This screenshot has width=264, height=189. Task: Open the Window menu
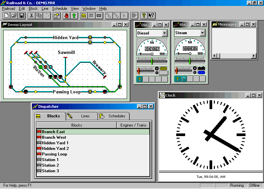[x=89, y=9]
